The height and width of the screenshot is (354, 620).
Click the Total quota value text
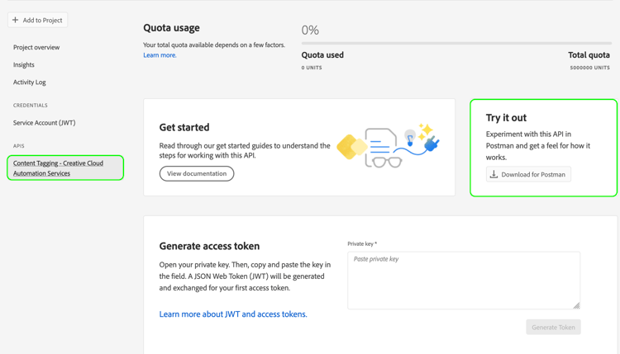click(589, 68)
